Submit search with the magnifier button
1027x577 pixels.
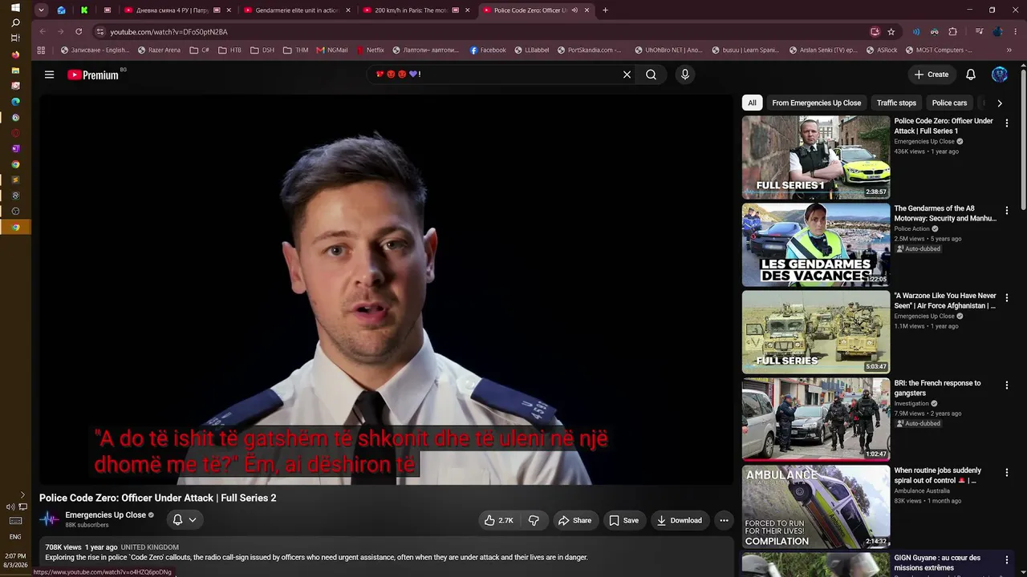(652, 75)
